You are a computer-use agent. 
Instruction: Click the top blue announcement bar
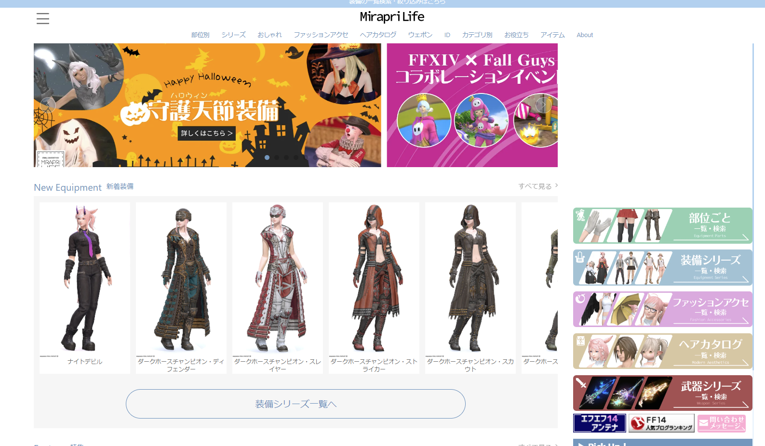tap(382, 3)
